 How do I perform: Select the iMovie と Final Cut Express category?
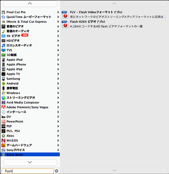[30, 22]
